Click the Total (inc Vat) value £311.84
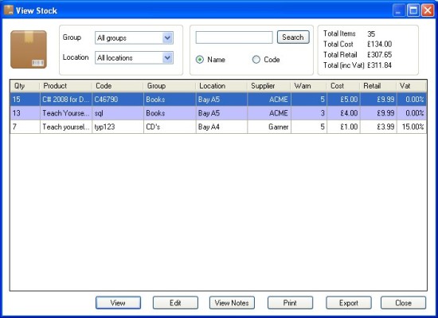Image resolution: width=438 pixels, height=318 pixels. [x=379, y=65]
